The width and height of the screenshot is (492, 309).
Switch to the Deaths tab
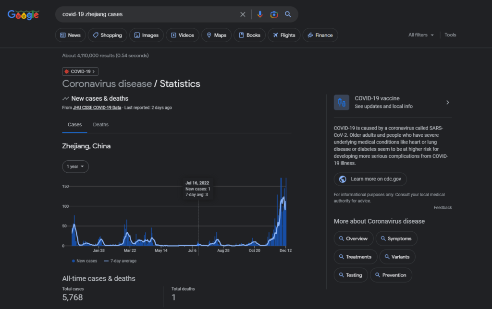[101, 124]
